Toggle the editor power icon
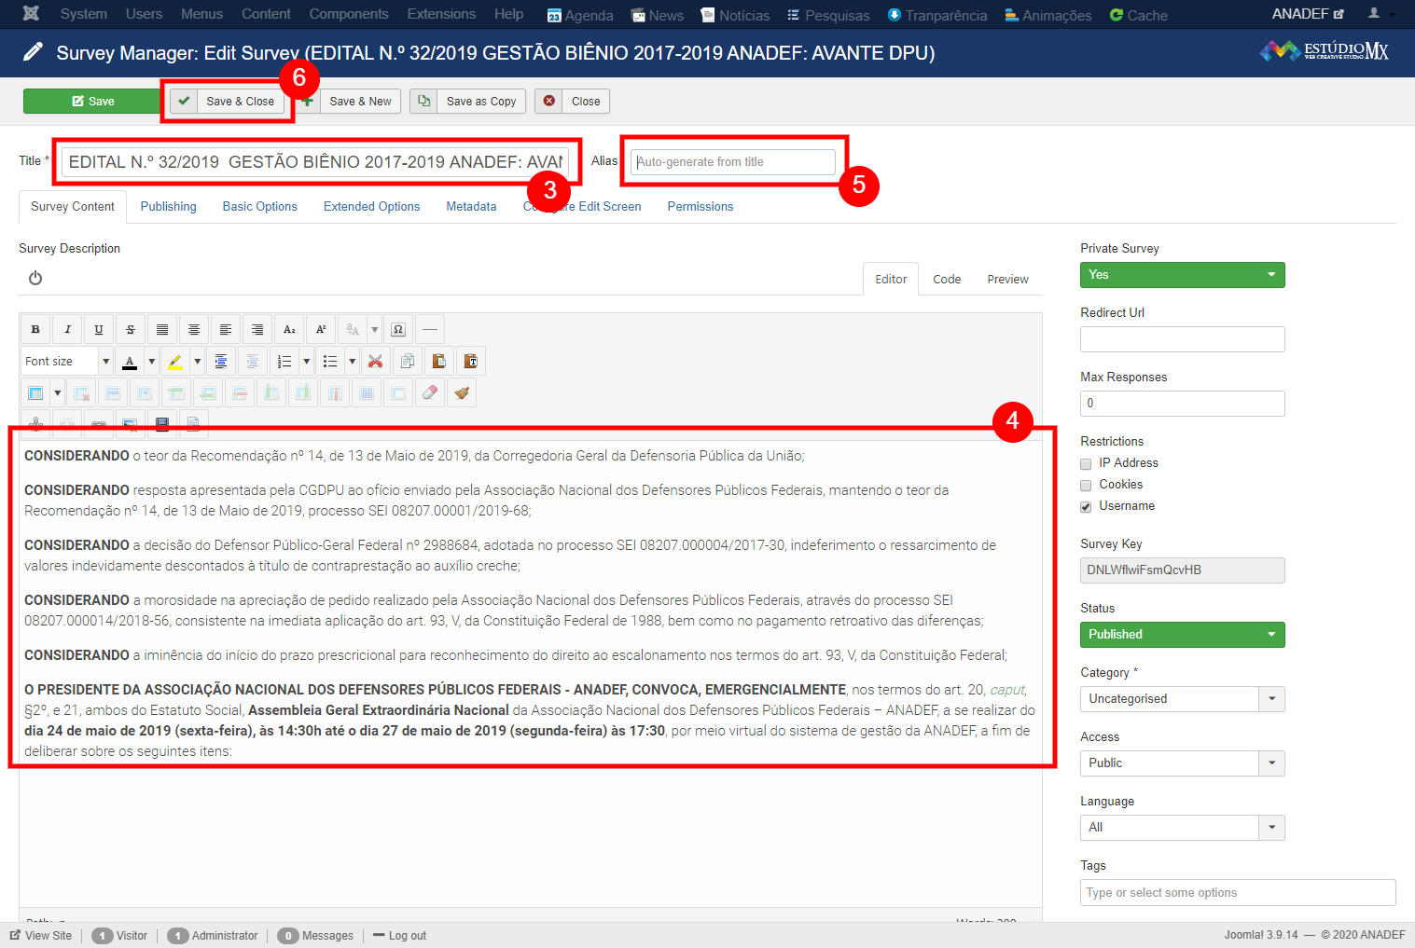Viewport: 1415px width, 948px height. 35,278
